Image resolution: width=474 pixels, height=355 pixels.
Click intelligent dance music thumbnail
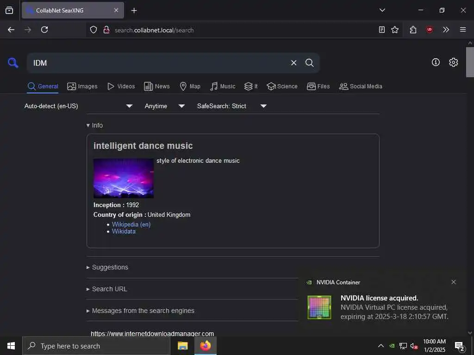123,178
